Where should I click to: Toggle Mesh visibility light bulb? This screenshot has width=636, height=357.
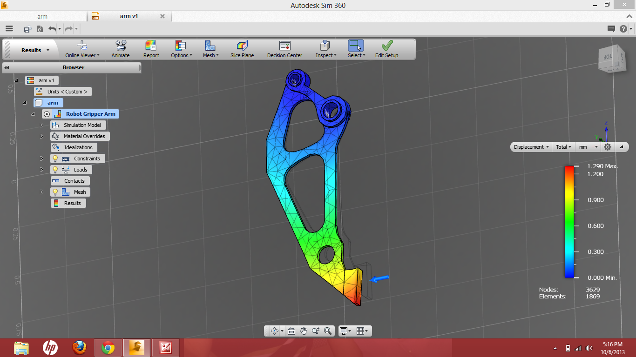pyautogui.click(x=55, y=192)
